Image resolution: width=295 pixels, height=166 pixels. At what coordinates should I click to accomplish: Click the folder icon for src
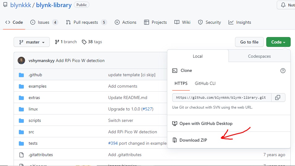point(21,132)
